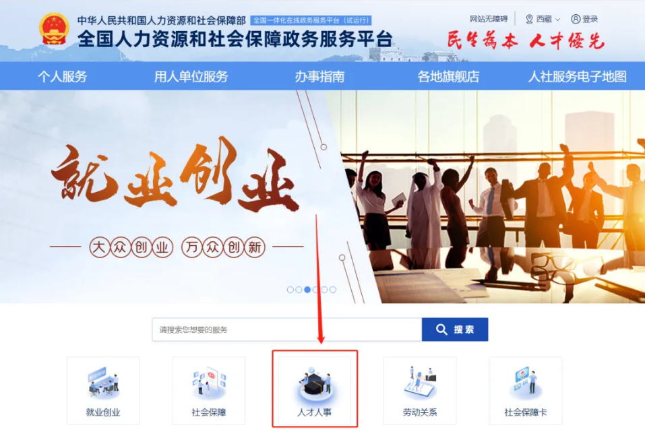The height and width of the screenshot is (440, 645).
Task: Click the blue 搜索 button
Action: pos(455,329)
